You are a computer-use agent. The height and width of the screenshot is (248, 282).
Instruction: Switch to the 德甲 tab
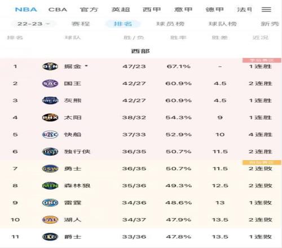coord(214,10)
